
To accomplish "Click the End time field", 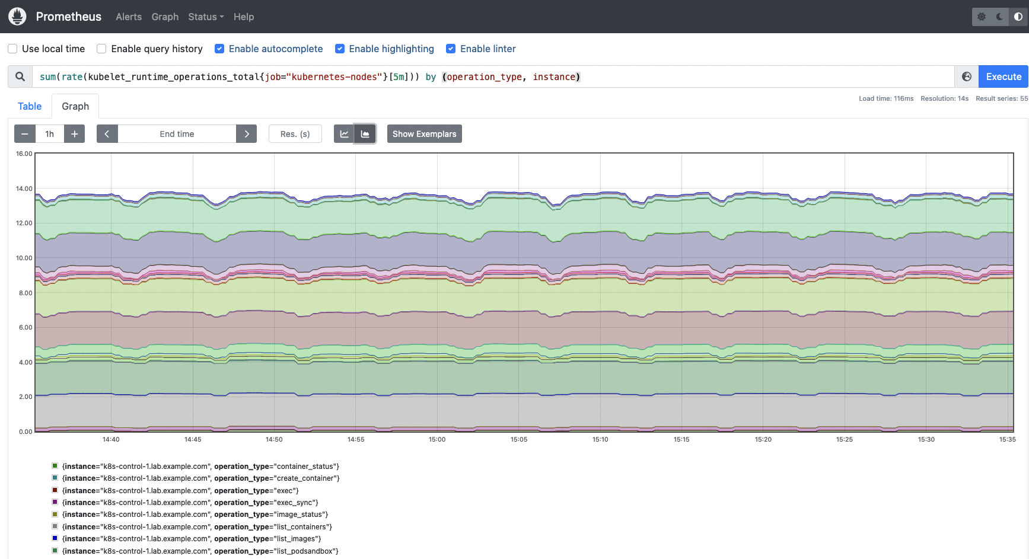I will pos(177,134).
